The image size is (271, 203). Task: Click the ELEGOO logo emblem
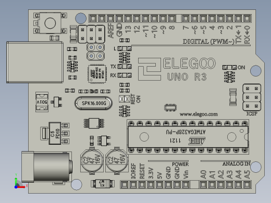(150, 69)
